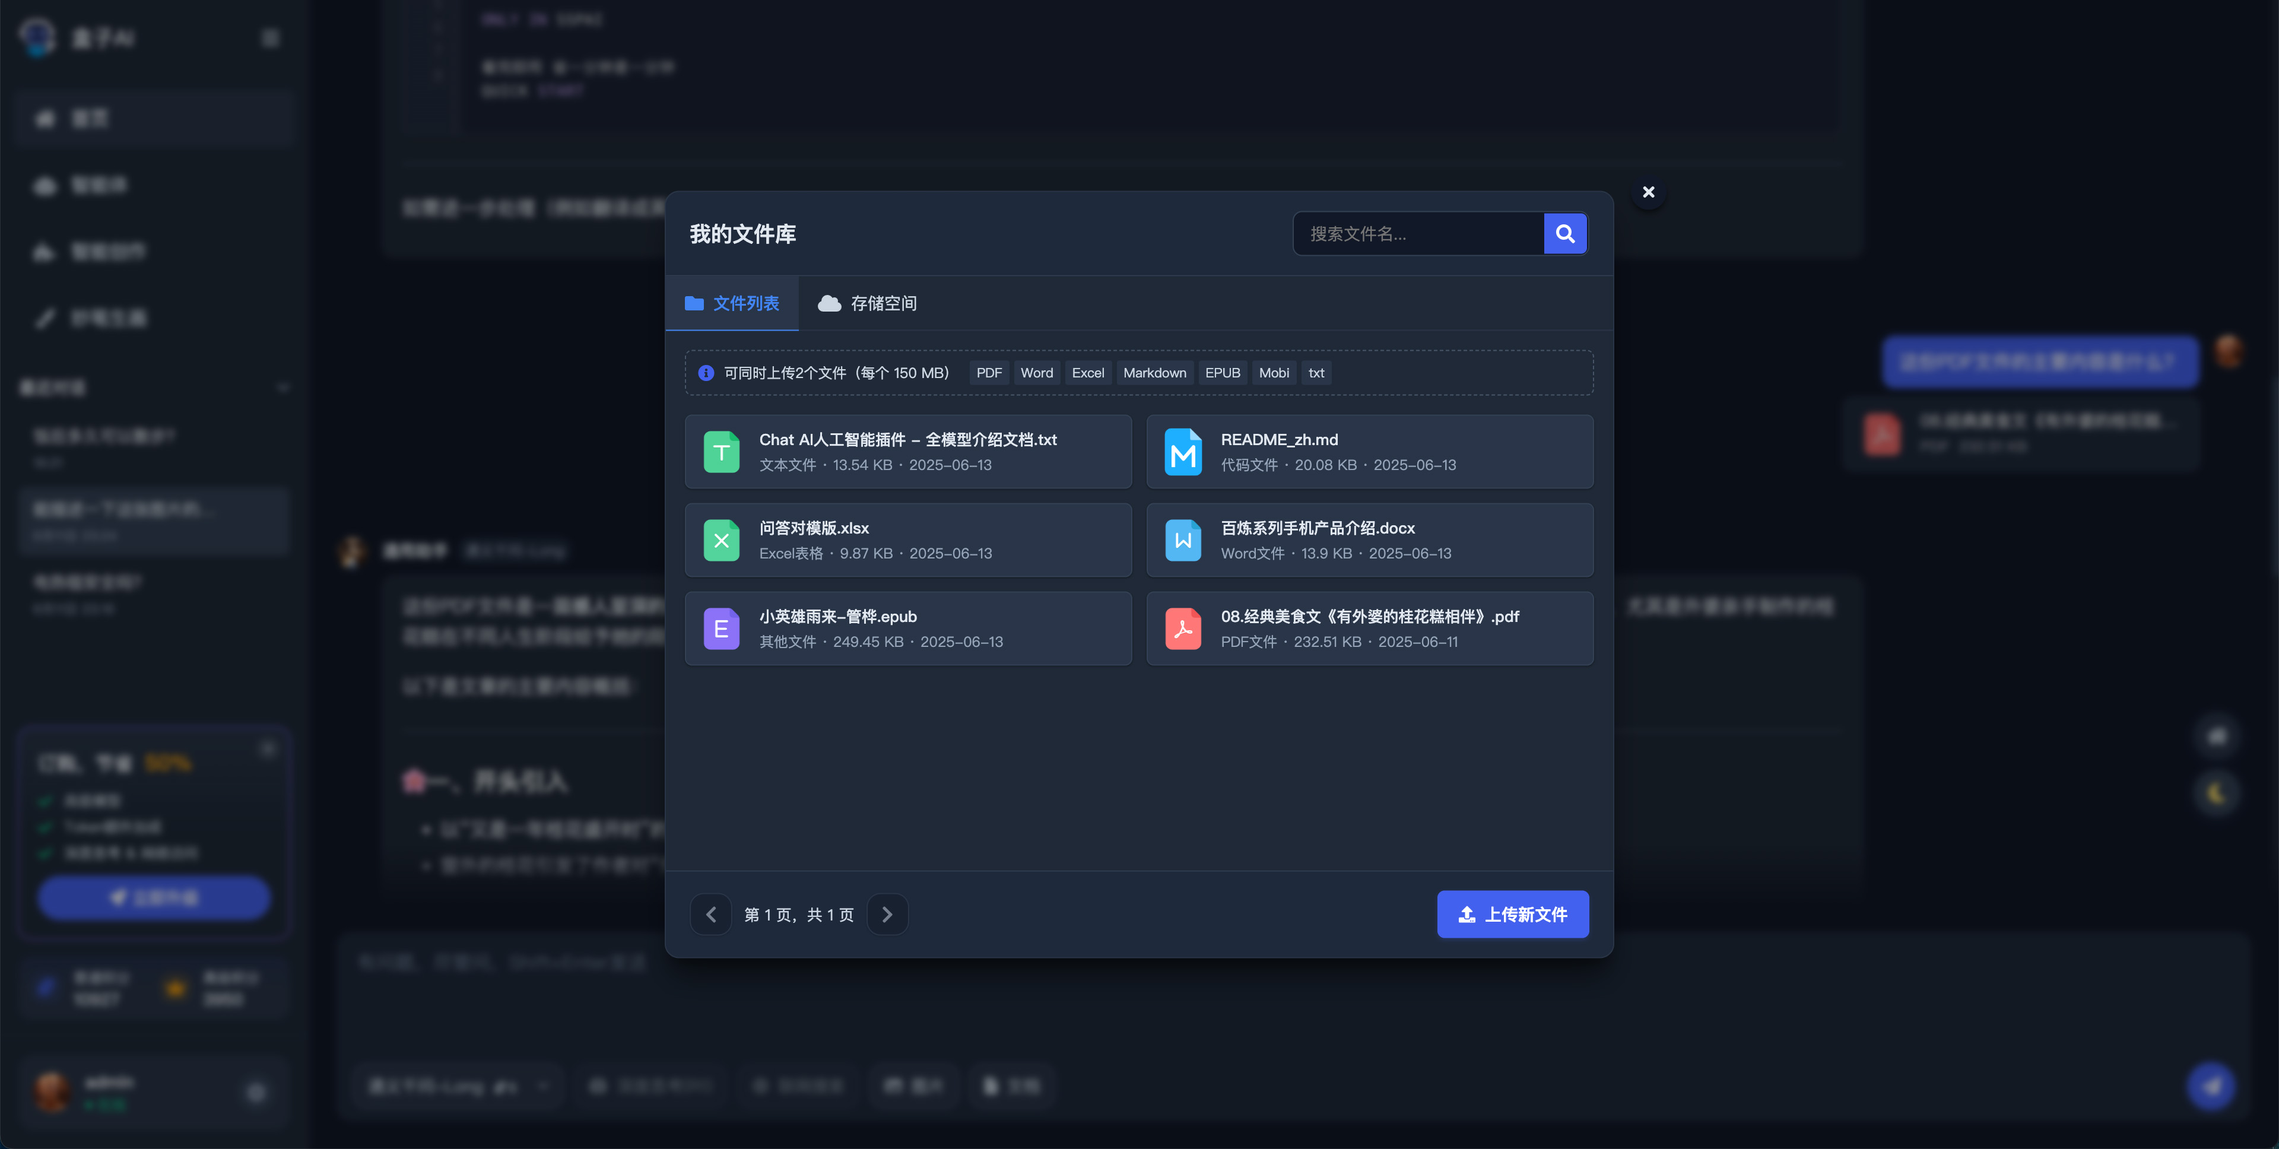Select the 小英雄雨来-管桦.epub file
The image size is (2279, 1149).
(907, 629)
